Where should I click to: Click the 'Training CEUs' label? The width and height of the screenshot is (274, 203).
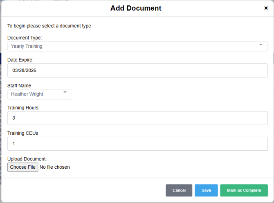coord(22,133)
